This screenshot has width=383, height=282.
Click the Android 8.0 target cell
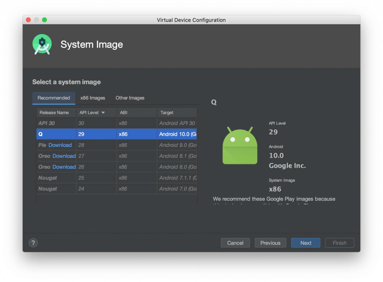click(177, 167)
